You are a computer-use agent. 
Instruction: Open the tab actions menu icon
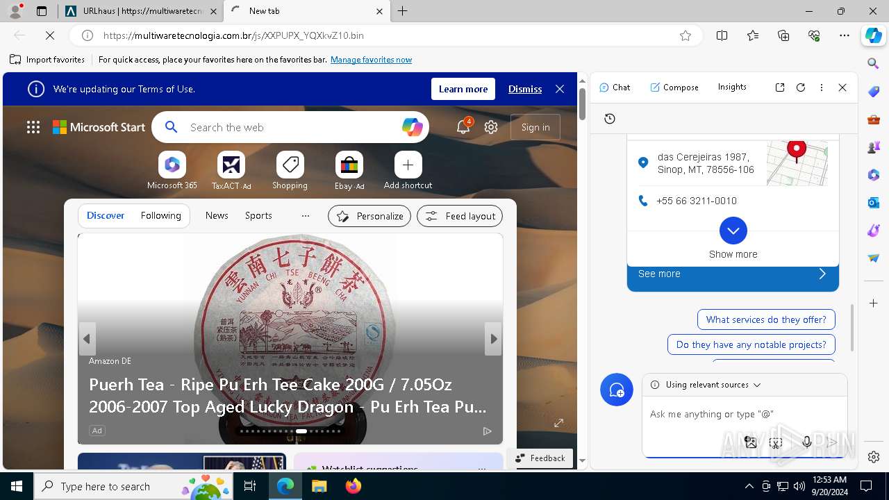pyautogui.click(x=42, y=11)
